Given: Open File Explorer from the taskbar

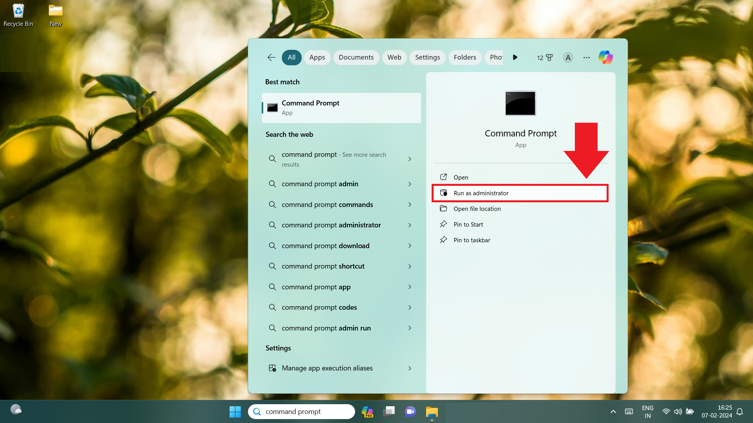Looking at the screenshot, I should 432,412.
